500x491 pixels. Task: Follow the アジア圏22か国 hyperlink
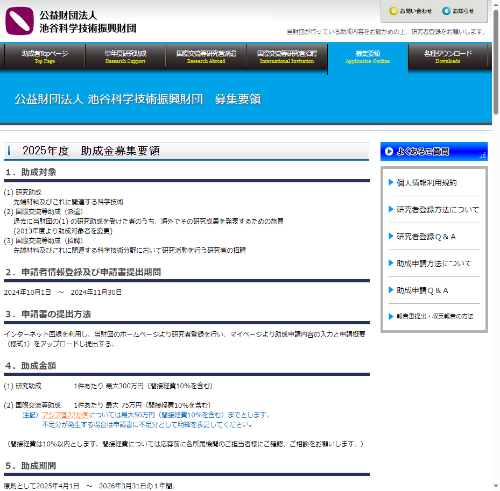pos(65,415)
